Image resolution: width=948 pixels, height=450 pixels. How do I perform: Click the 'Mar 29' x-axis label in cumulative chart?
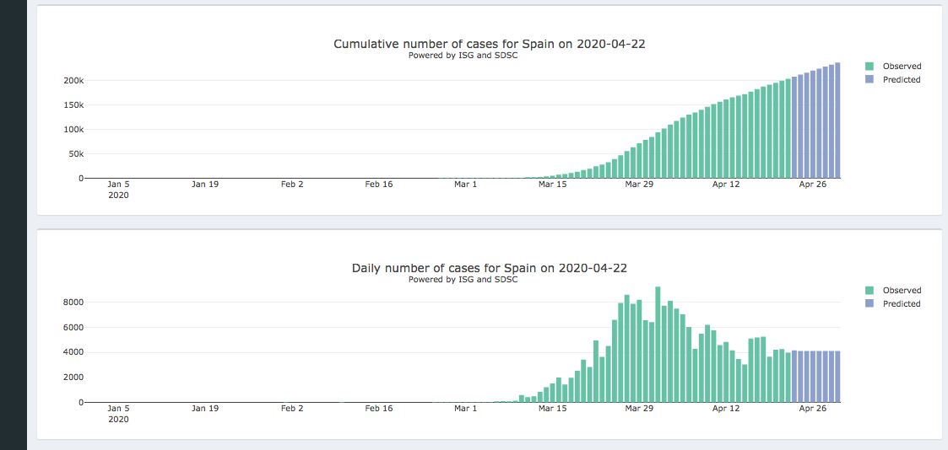point(639,184)
